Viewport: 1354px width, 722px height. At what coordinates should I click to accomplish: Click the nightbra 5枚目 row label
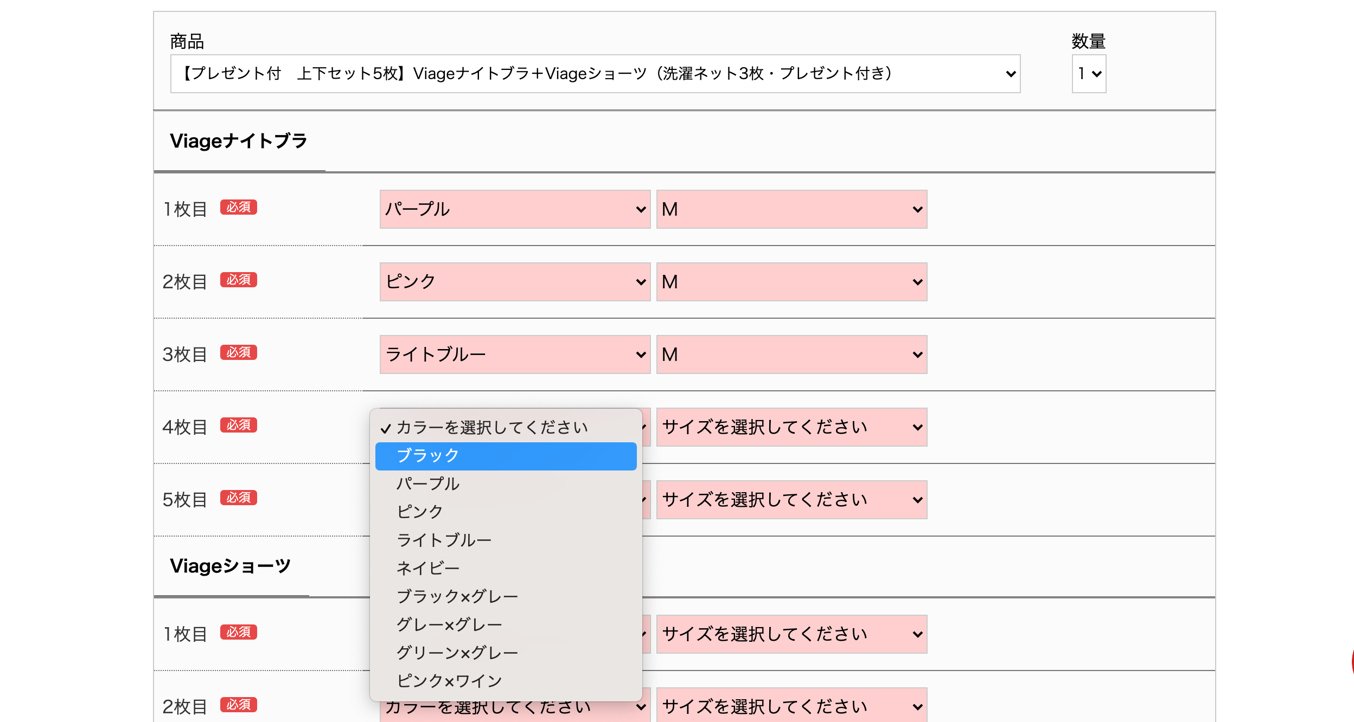(185, 500)
